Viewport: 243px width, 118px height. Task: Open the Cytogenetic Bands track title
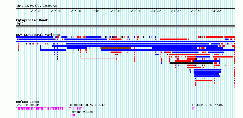(x=32, y=20)
